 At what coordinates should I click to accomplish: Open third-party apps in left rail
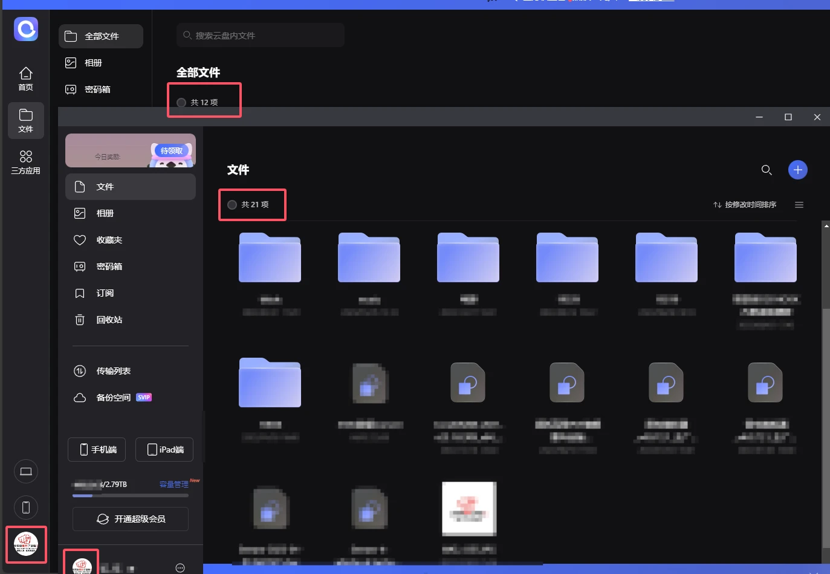(x=25, y=162)
